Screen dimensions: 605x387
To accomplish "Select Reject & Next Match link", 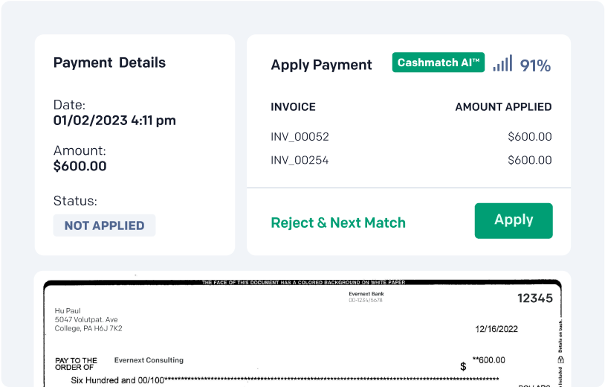I will (338, 223).
